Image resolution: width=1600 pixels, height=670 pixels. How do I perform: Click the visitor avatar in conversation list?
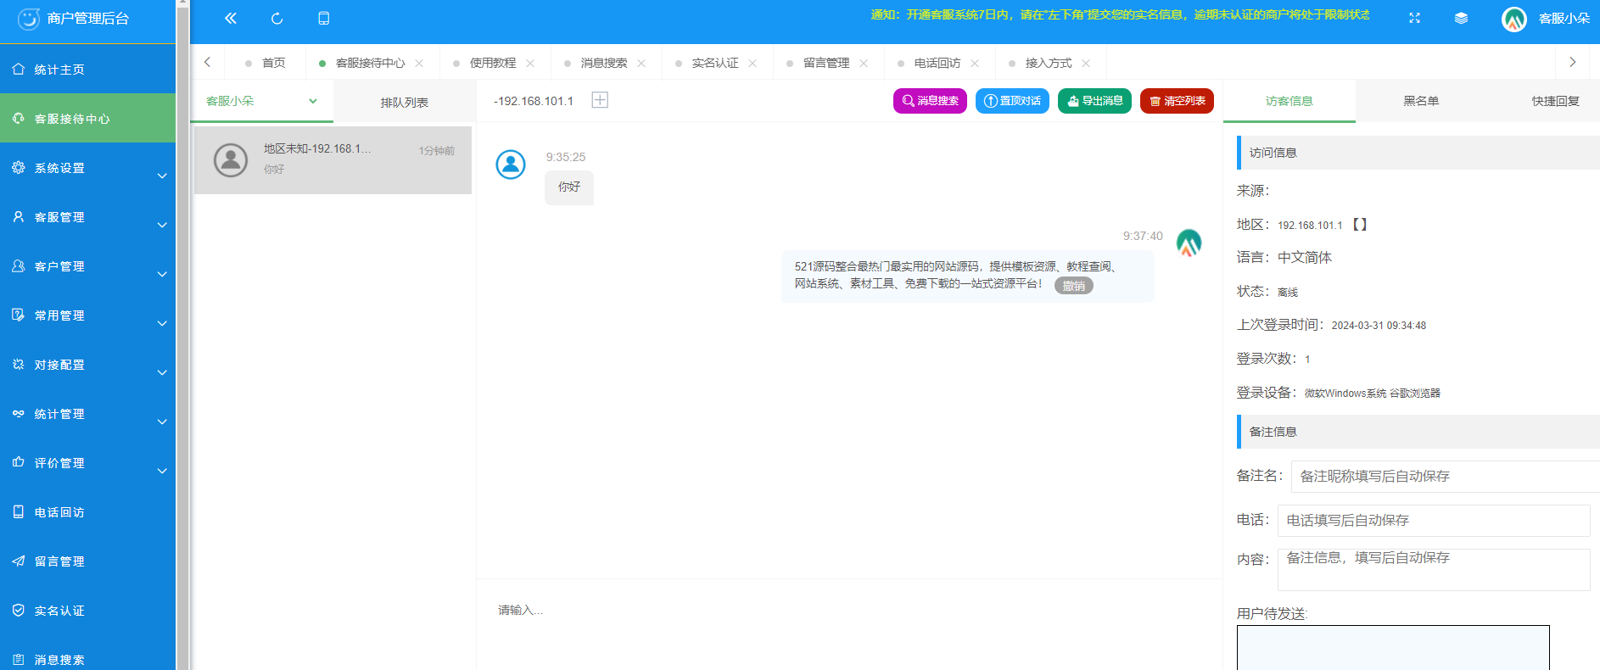tap(231, 159)
